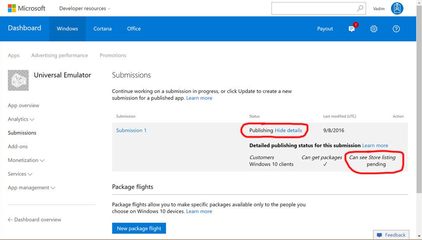Image resolution: width=422 pixels, height=240 pixels.
Task: Open App overview in sidebar
Action: click(x=24, y=106)
